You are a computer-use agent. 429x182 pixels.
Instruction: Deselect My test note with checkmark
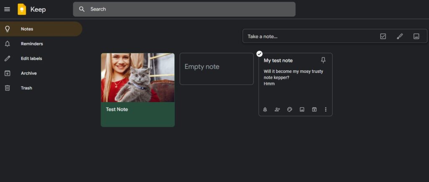click(x=259, y=54)
